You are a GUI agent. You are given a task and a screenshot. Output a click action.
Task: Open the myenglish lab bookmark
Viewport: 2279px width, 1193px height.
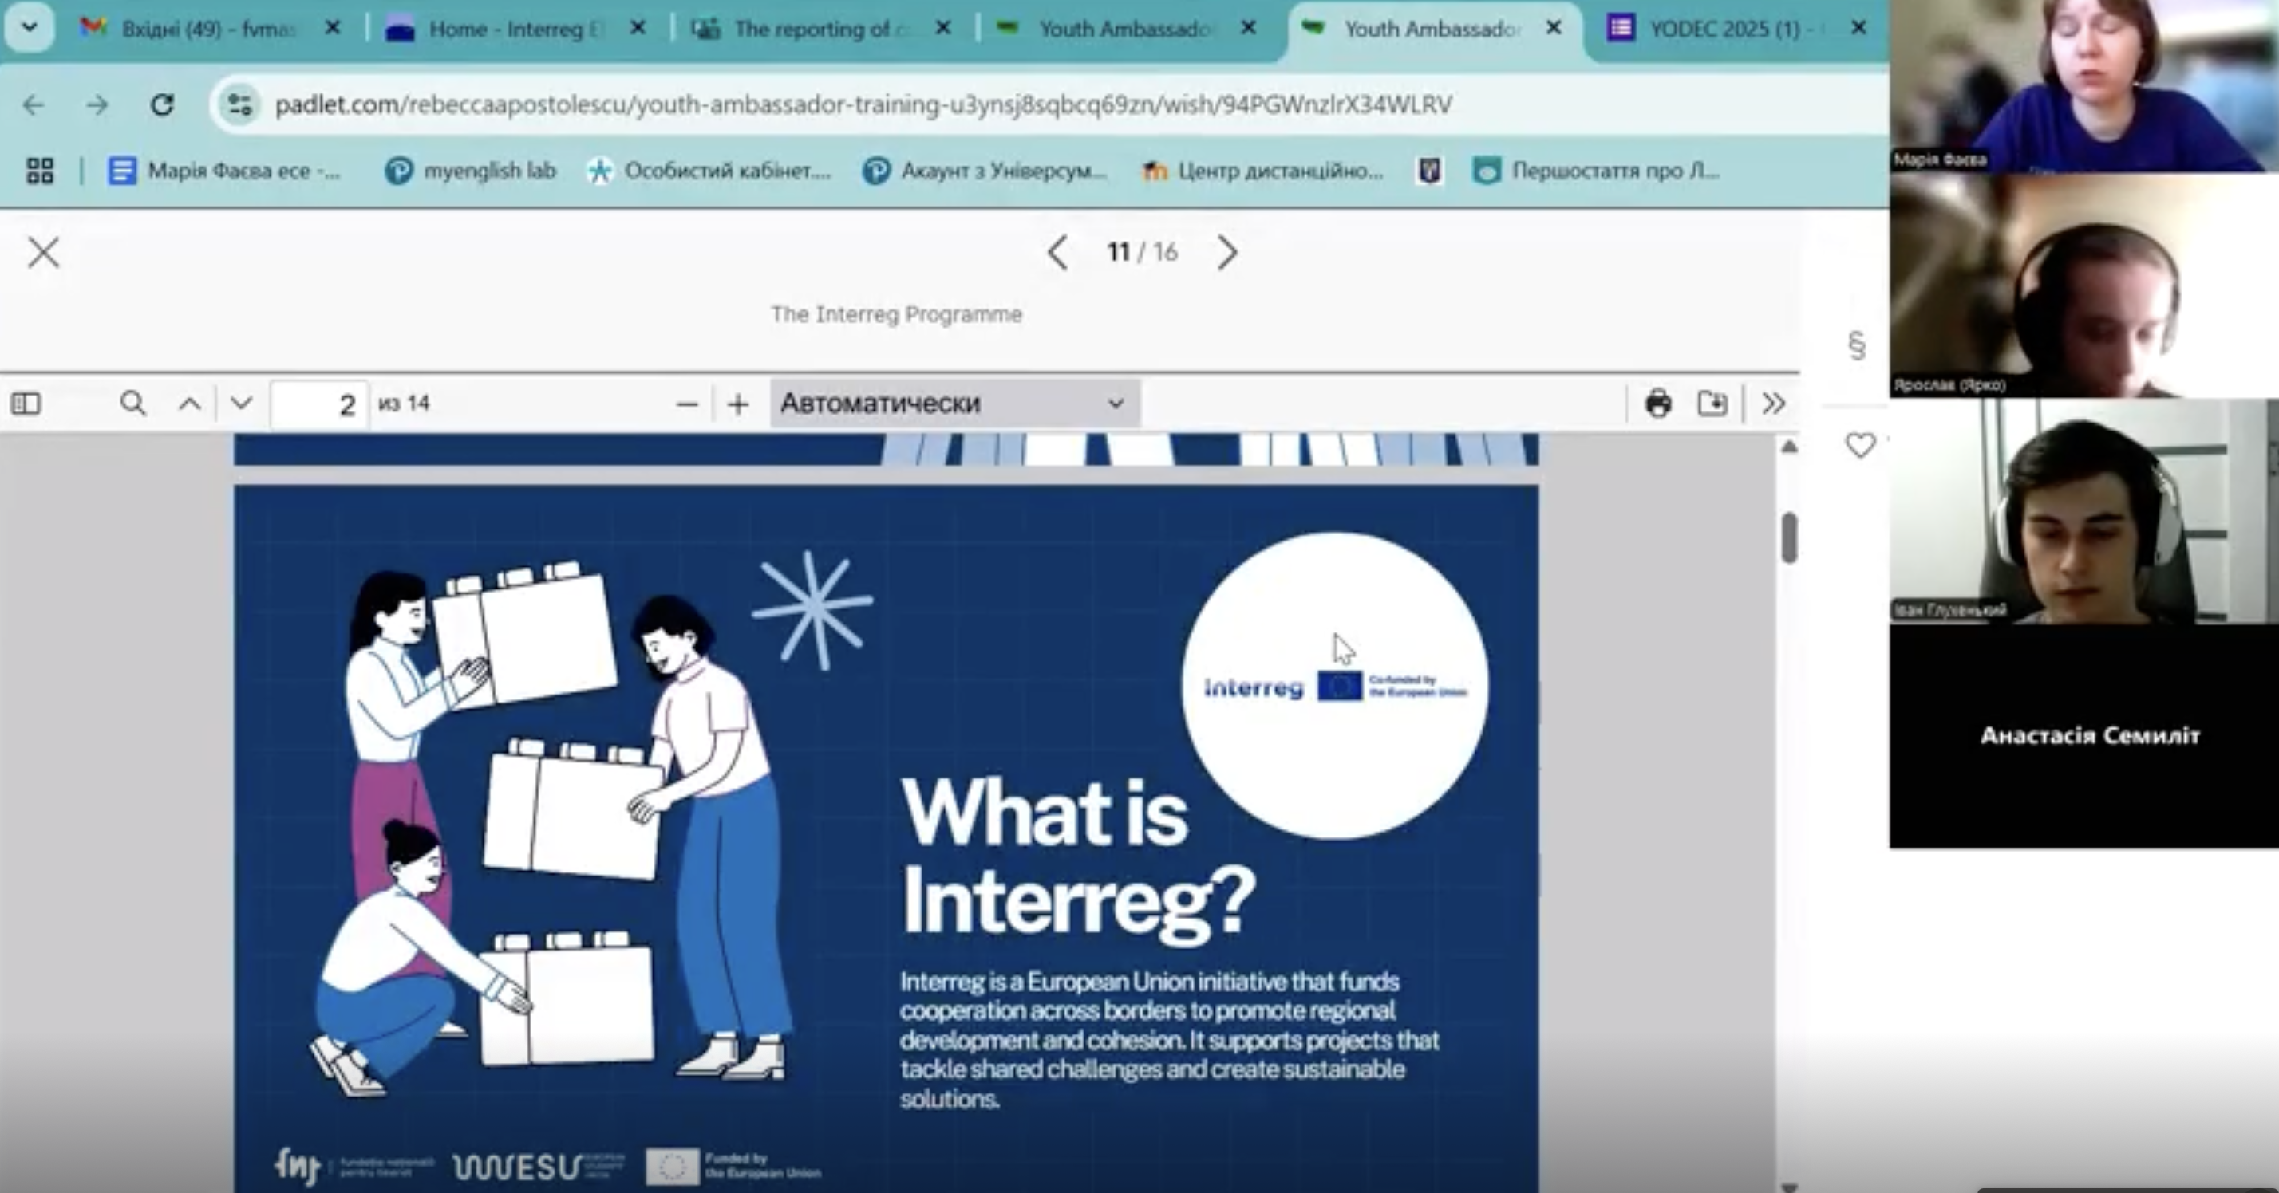(x=470, y=171)
